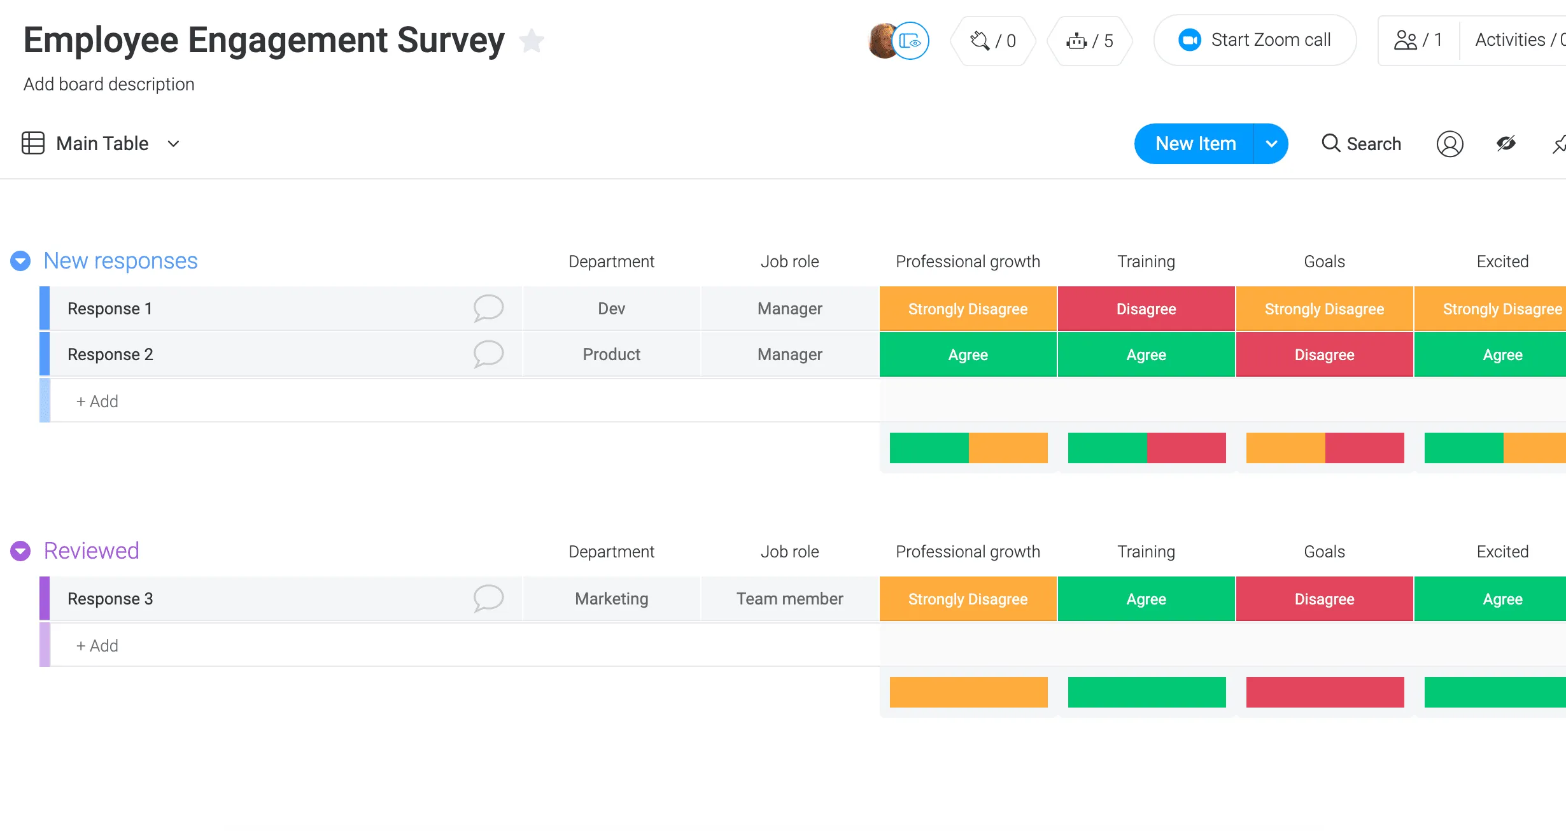Toggle hidden columns eye icon
Screen dimensions: 1566x831
click(1506, 144)
